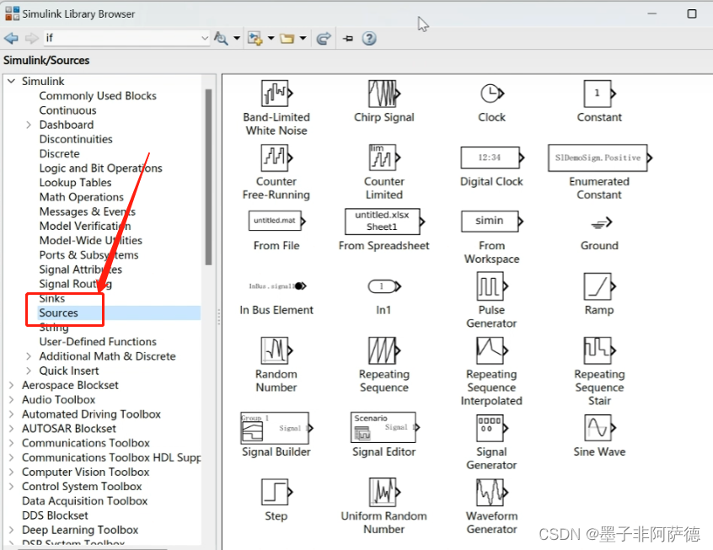The height and width of the screenshot is (550, 713).
Task: Collapse the Simulink tree node
Action: 11,81
